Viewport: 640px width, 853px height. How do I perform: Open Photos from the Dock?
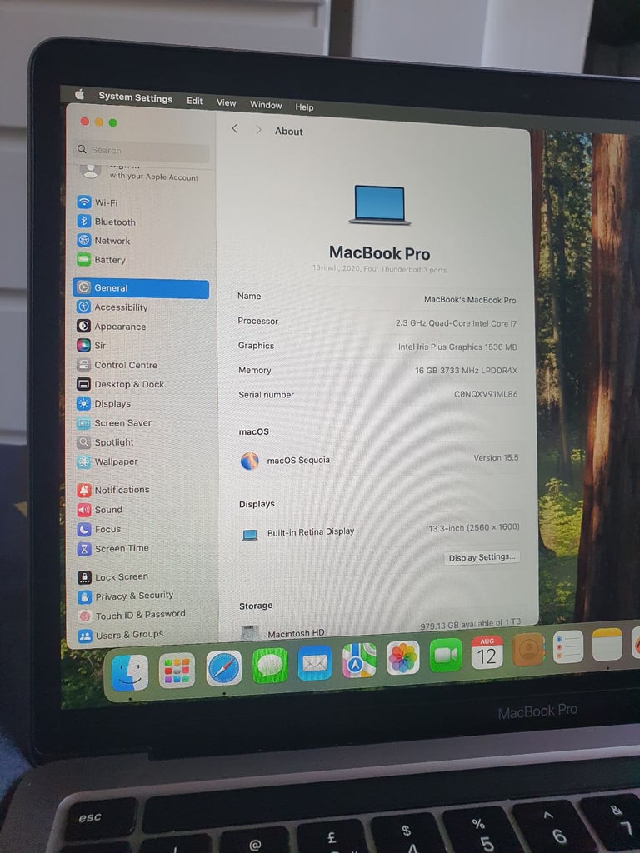(x=402, y=658)
